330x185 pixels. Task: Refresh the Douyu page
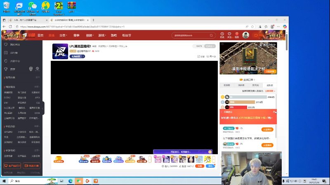click(x=10, y=27)
